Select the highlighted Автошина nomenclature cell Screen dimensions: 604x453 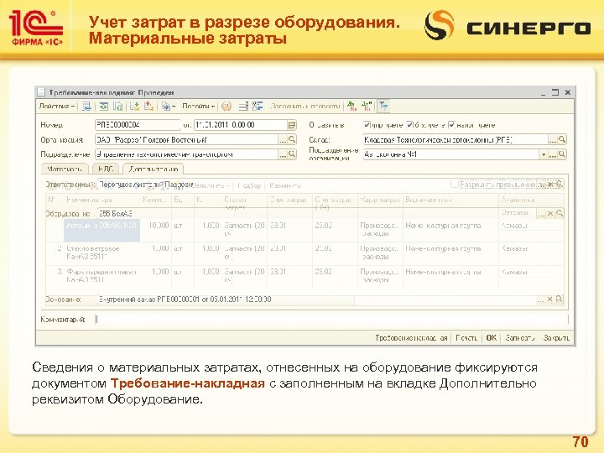[x=102, y=230]
